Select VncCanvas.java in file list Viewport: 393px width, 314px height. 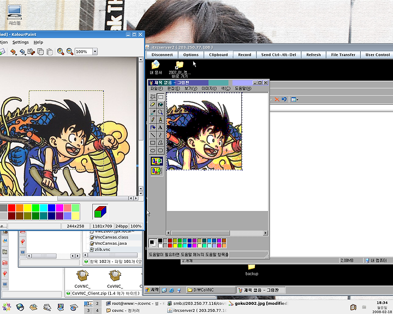tap(111, 243)
